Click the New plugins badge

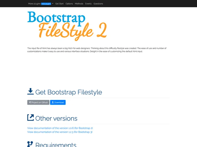(x=46, y=4)
